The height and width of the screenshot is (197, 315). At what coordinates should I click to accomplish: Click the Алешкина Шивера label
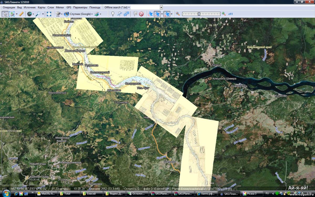[224, 79]
